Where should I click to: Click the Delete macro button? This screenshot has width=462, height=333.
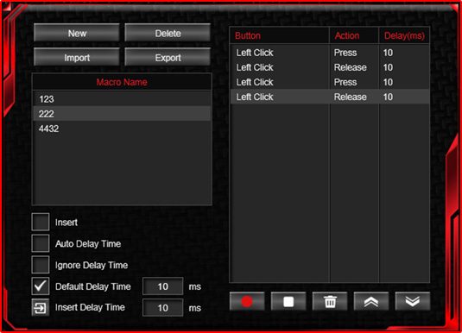pyautogui.click(x=168, y=33)
